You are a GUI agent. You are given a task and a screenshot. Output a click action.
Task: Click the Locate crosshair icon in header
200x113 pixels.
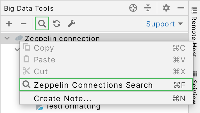[133, 8]
